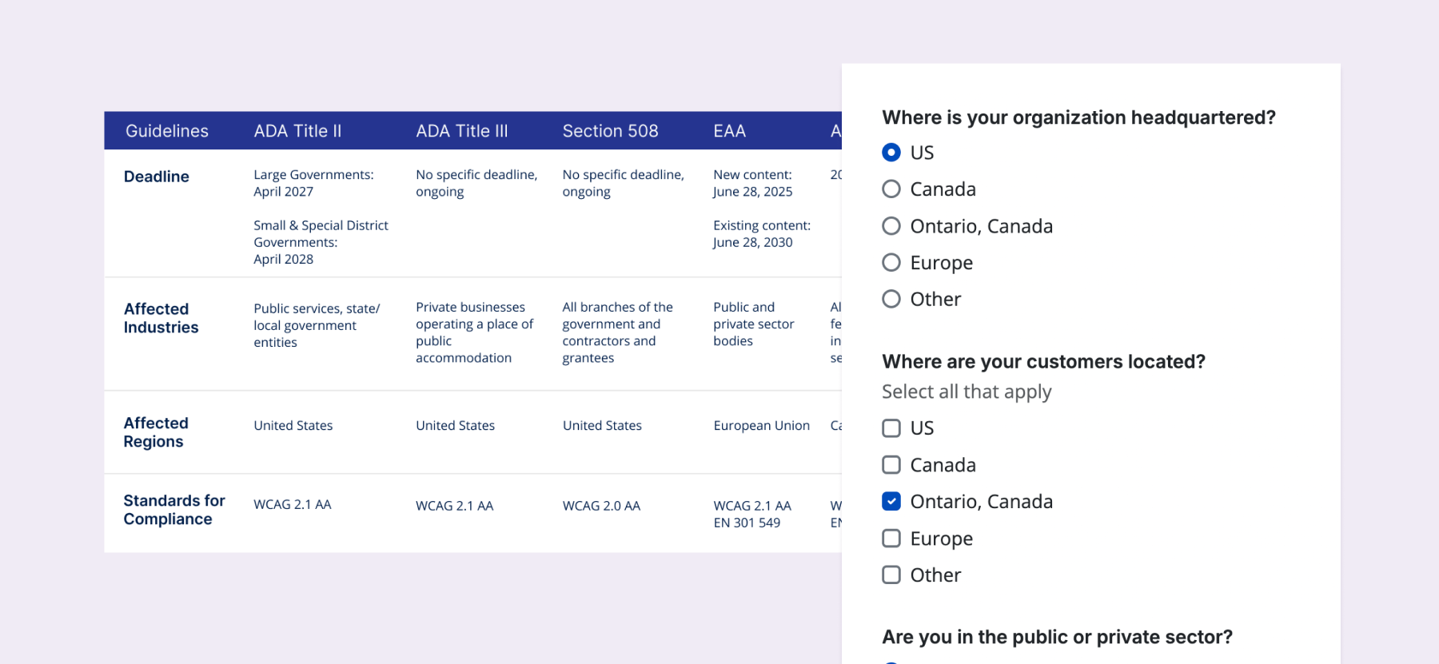This screenshot has width=1439, height=664.
Task: Select Other headquarters radio option
Action: [x=891, y=299]
